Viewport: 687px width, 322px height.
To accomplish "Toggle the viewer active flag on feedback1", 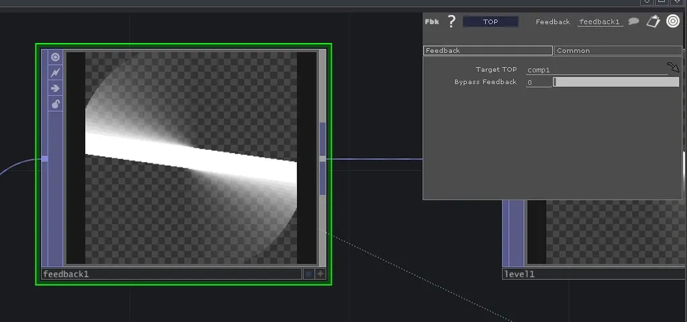I will (x=56, y=57).
